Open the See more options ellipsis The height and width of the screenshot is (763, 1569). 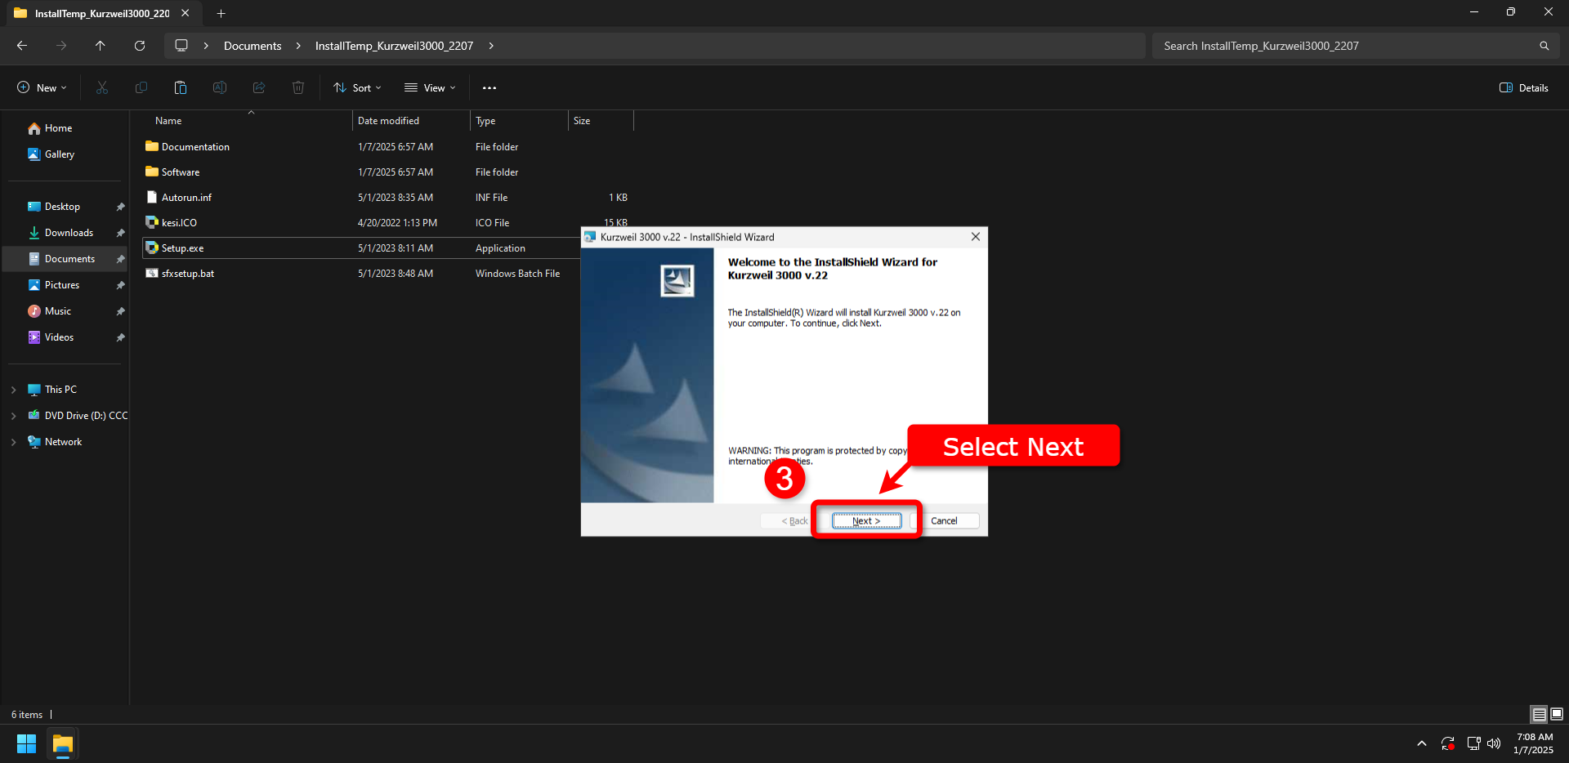coord(489,87)
